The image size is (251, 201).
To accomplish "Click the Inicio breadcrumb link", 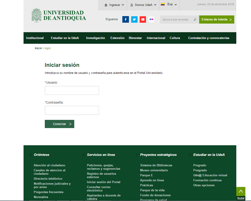I will [x=38, y=48].
